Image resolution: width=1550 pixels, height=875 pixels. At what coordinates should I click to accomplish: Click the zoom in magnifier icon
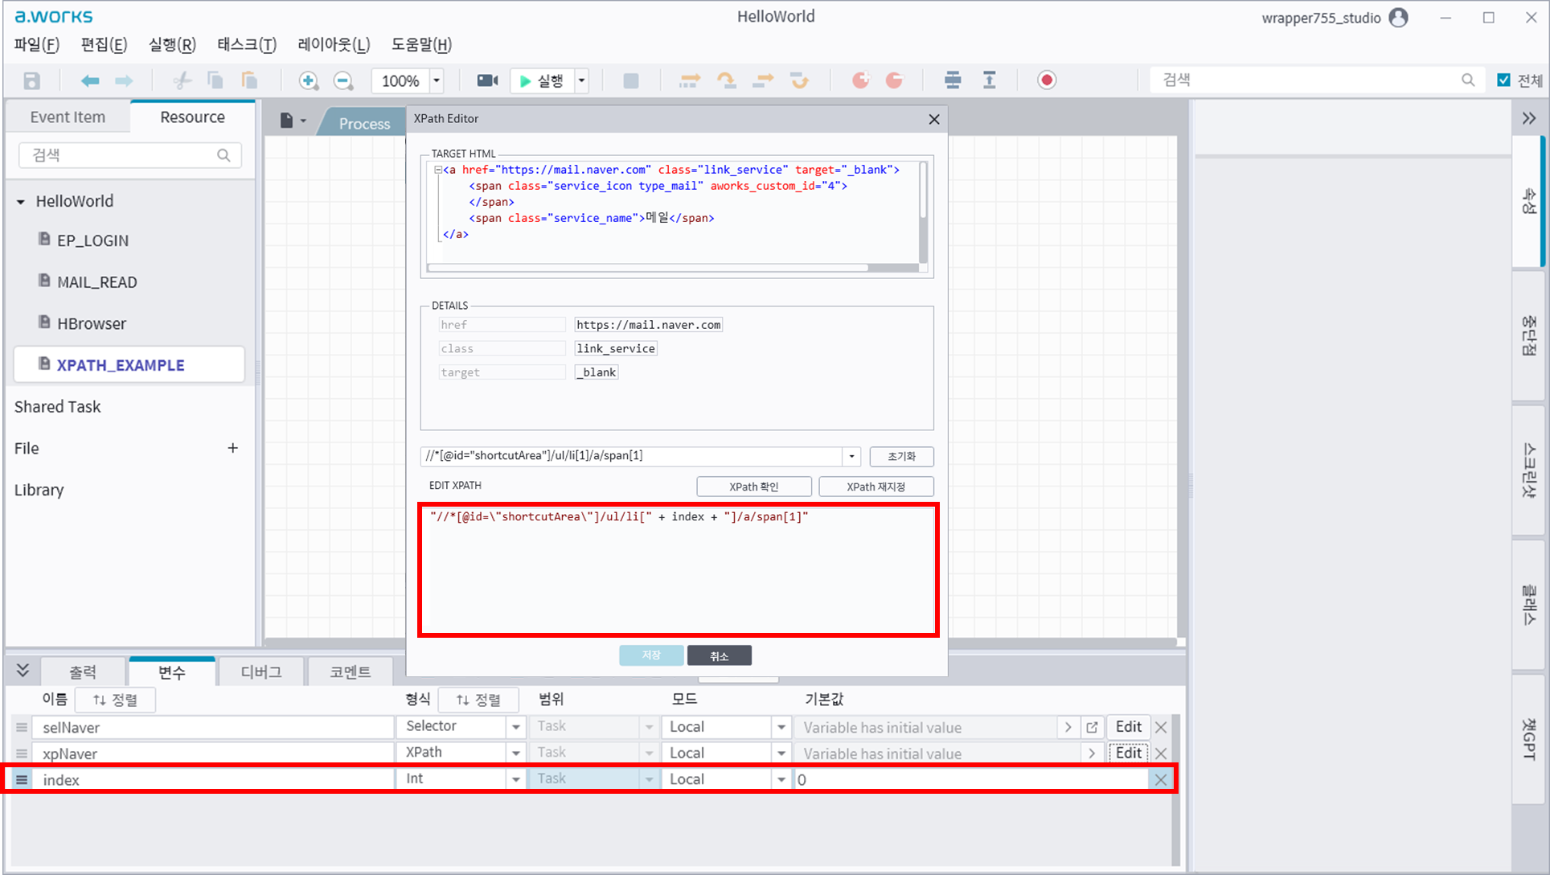click(309, 80)
